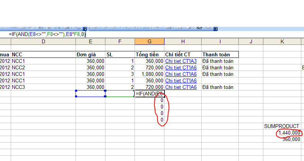Open Chi tiet CT!A6 link in unpaid NCC1 row
Screen dimensions: 304x161
pos(181,81)
